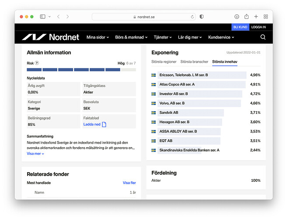Click the browser reload icon

(192, 17)
